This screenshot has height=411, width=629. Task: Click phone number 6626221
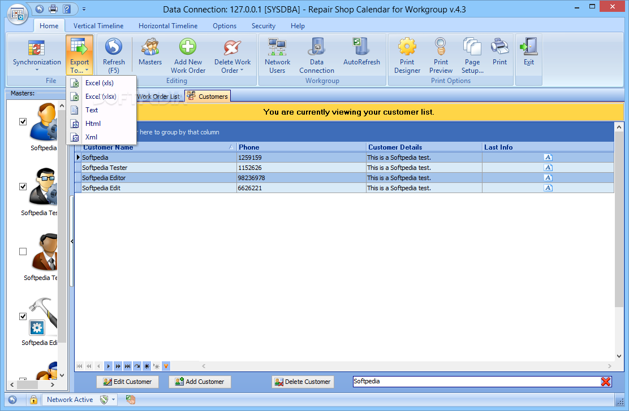point(250,188)
